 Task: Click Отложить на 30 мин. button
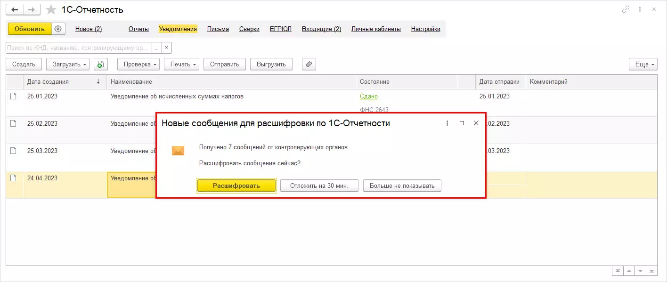click(319, 185)
